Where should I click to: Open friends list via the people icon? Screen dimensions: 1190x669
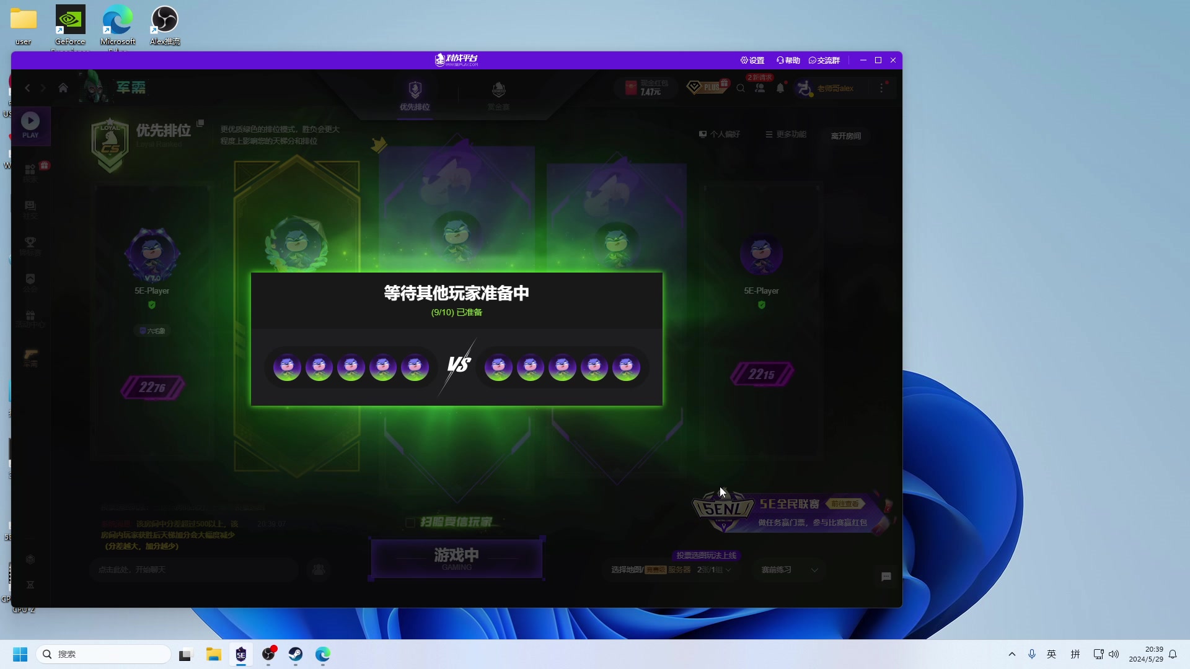coord(760,88)
